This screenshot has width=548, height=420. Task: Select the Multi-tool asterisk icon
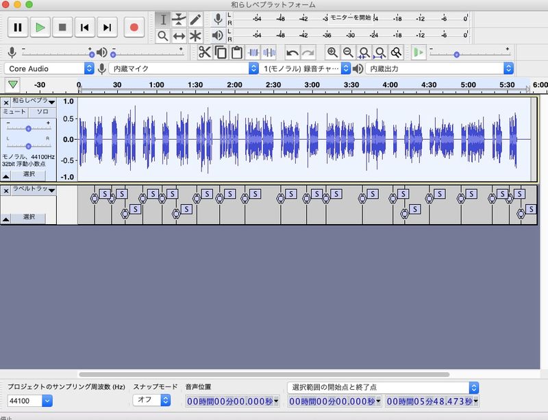(x=196, y=36)
